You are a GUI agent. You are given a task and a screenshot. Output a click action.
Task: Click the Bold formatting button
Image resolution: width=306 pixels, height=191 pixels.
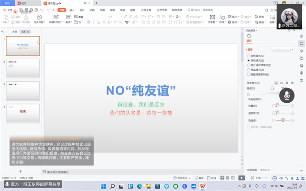click(88, 22)
